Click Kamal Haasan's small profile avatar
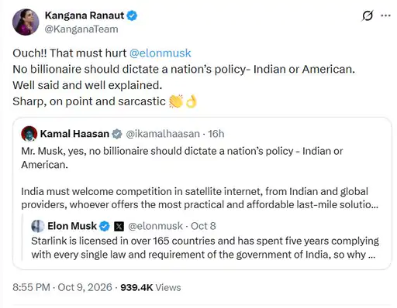 [29, 134]
